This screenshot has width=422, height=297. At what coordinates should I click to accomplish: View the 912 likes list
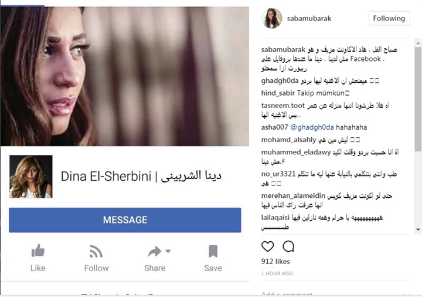(275, 261)
